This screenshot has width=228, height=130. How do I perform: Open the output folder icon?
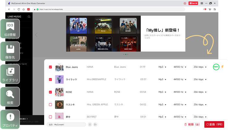click(x=95, y=124)
